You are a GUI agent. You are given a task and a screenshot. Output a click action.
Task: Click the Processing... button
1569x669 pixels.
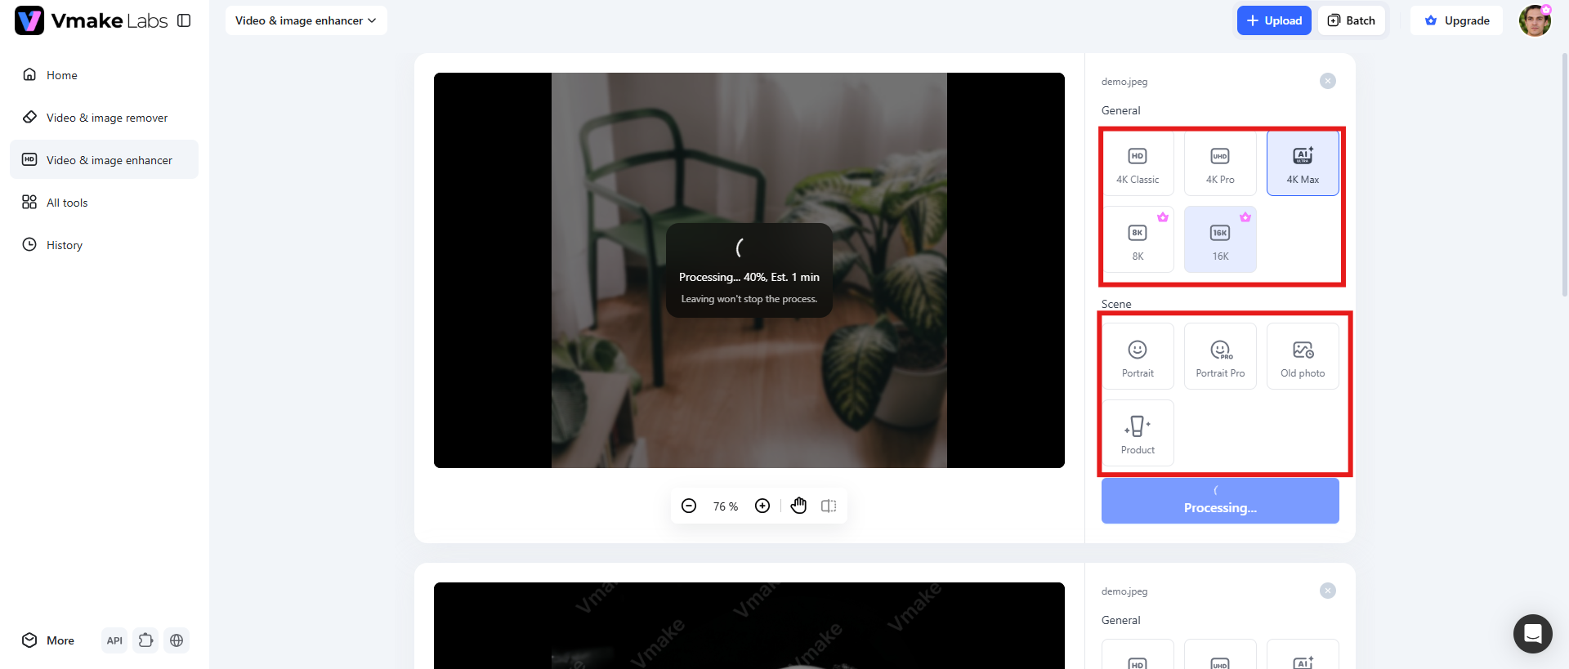[1220, 501]
